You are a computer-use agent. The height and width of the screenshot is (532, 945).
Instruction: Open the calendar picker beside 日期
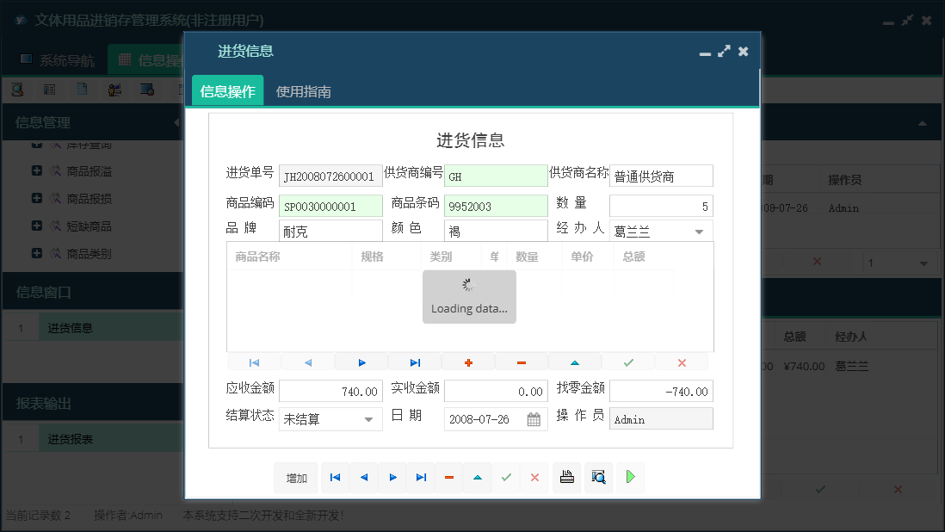(535, 418)
